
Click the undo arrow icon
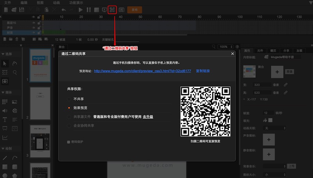coord(64,10)
